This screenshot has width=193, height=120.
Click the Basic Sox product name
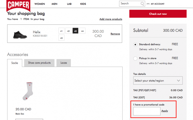[20, 114]
